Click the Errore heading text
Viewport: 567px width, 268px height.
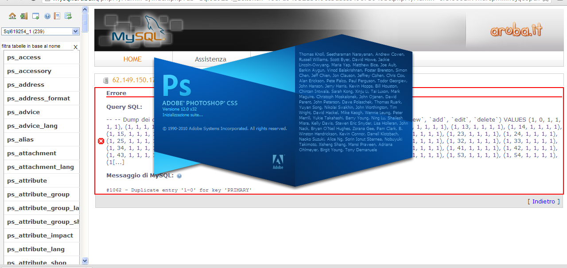(116, 93)
